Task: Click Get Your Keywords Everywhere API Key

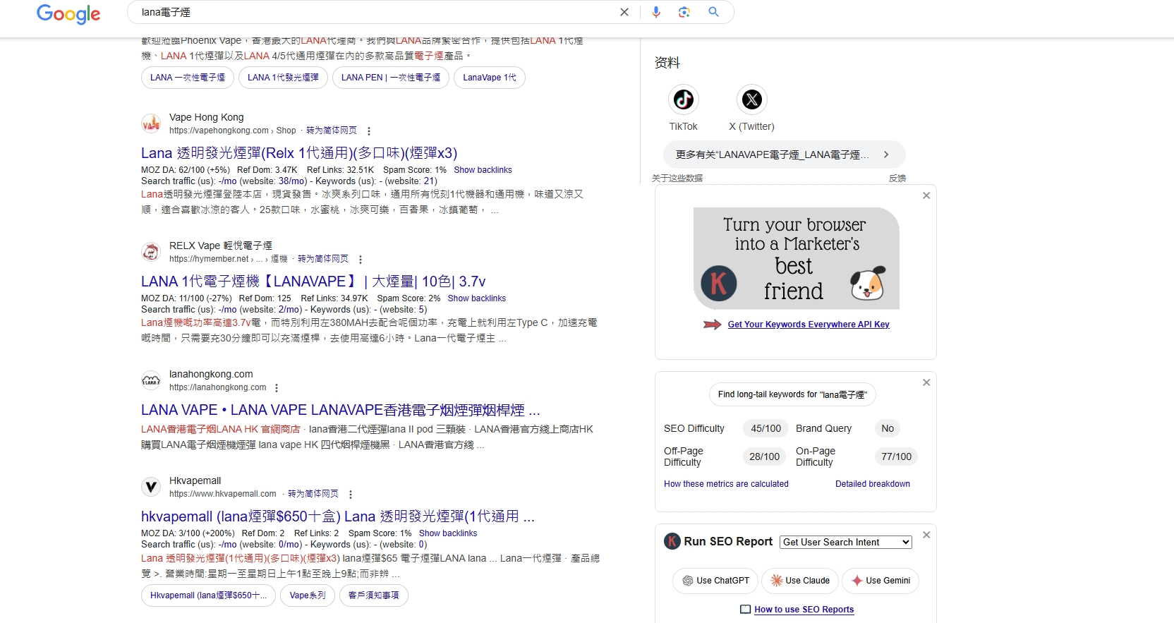Action: point(809,325)
